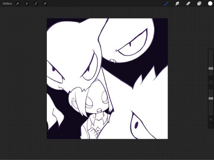Open the white active color circle
The image size is (214, 160).
click(x=210, y=4)
